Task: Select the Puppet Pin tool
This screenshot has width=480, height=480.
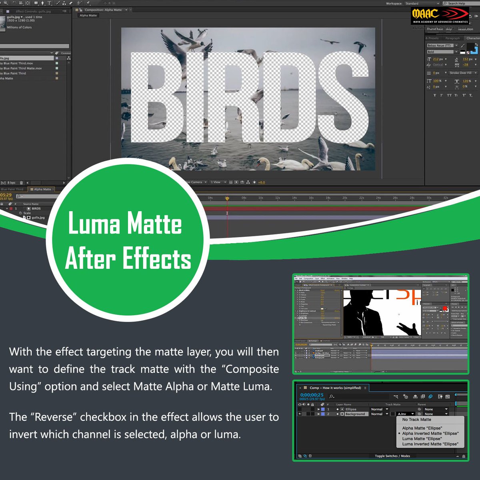Action: click(x=88, y=3)
